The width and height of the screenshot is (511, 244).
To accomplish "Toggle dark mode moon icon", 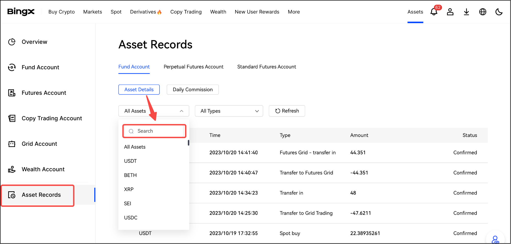I will click(x=499, y=12).
